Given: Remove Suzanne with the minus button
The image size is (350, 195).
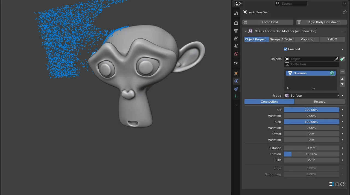Looking at the screenshot, I should coord(342,72).
